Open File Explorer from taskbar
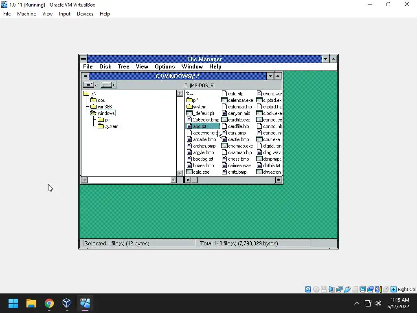 [31, 303]
